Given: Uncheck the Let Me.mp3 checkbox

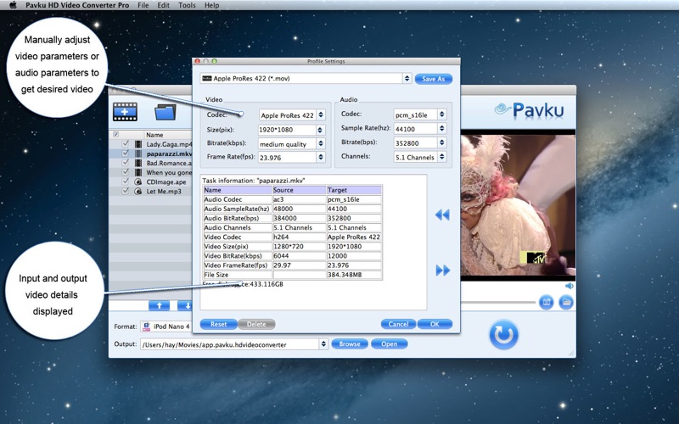Looking at the screenshot, I should pos(125,191).
